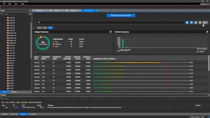
Task: Click the violation ID link
Action: pyautogui.click(x=16, y=107)
